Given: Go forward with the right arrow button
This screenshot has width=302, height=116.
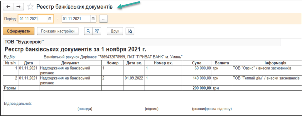Looking at the screenshot, I should 18,7.
